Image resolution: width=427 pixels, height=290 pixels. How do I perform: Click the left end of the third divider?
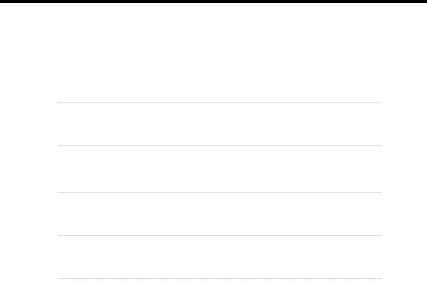58,193
